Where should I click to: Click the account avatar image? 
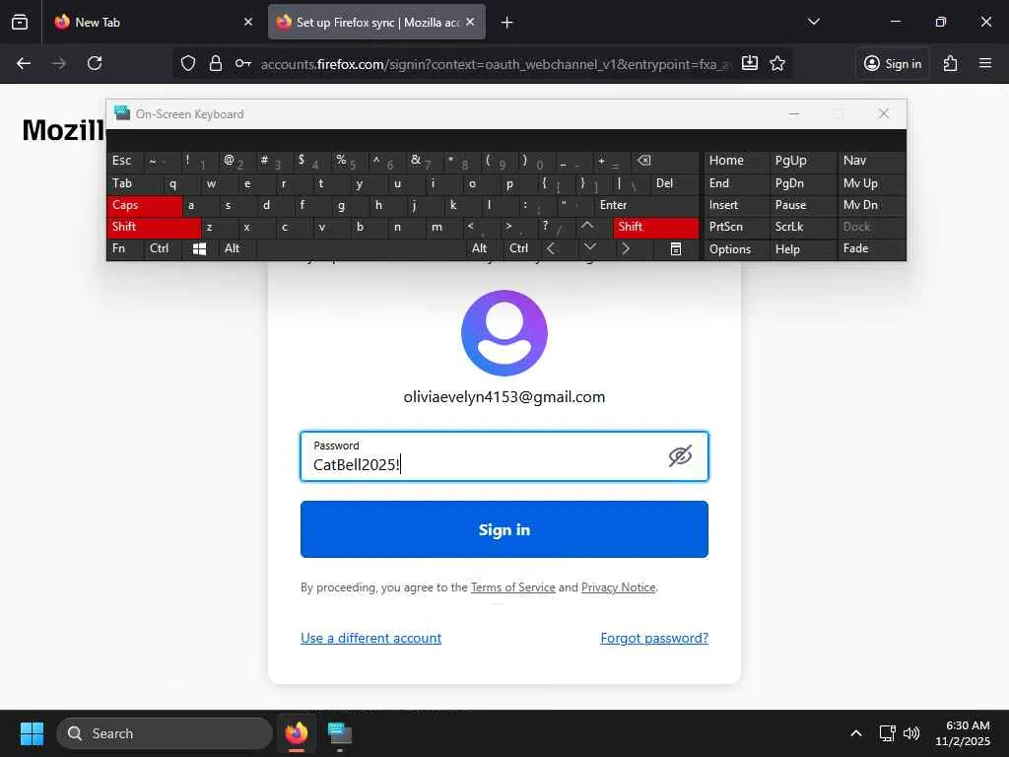[x=504, y=333]
